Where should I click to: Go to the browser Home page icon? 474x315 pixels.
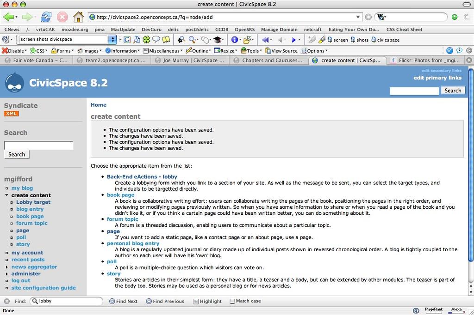78,17
